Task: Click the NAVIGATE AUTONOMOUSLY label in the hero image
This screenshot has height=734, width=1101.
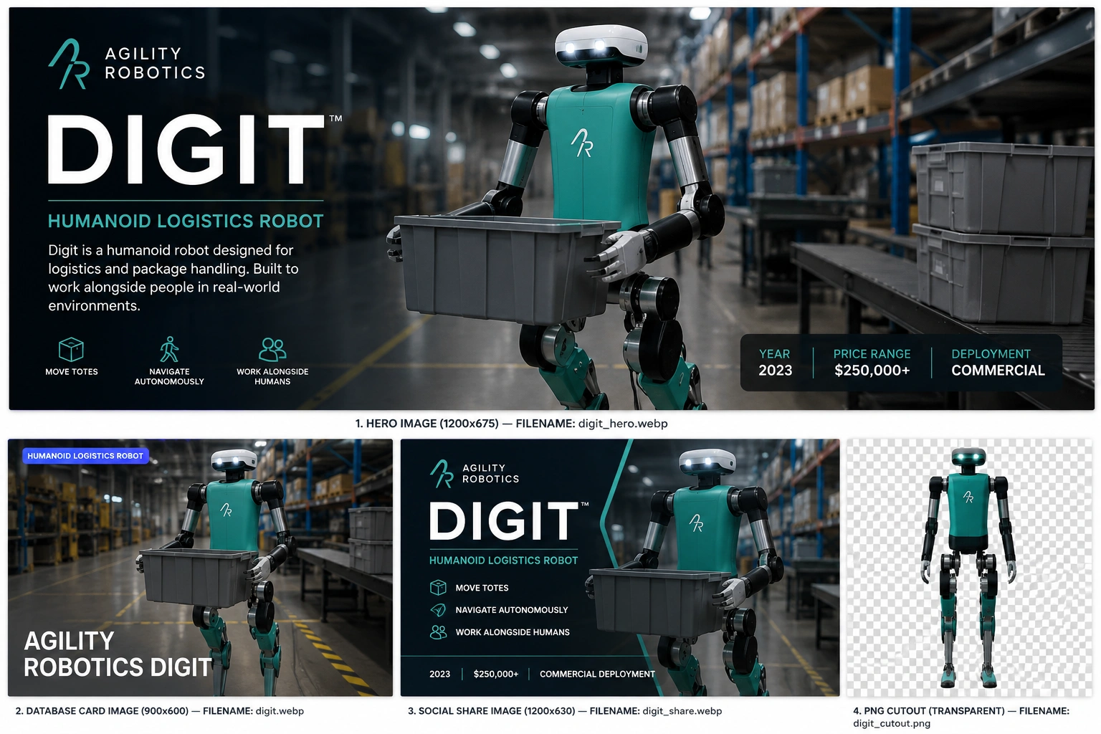Action: click(x=169, y=377)
